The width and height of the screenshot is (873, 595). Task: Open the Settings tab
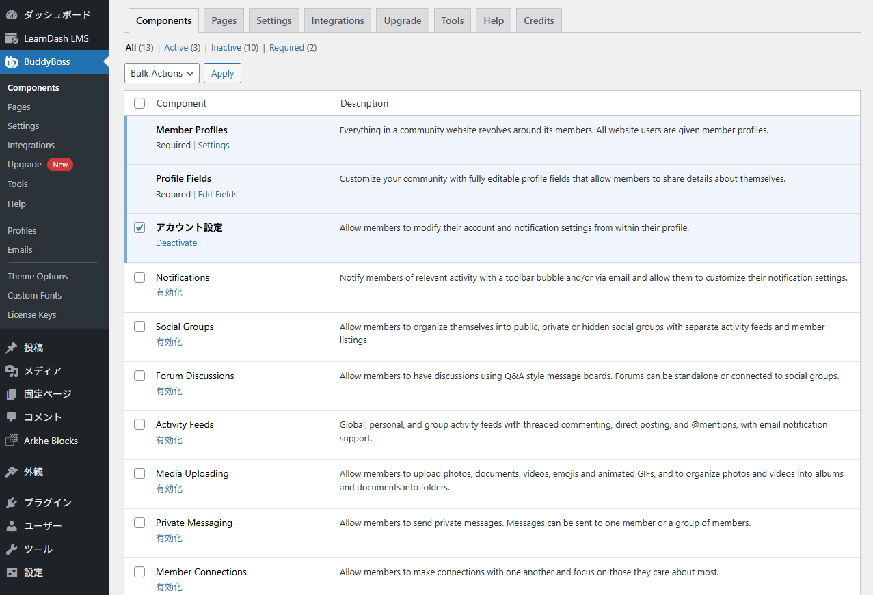point(274,20)
